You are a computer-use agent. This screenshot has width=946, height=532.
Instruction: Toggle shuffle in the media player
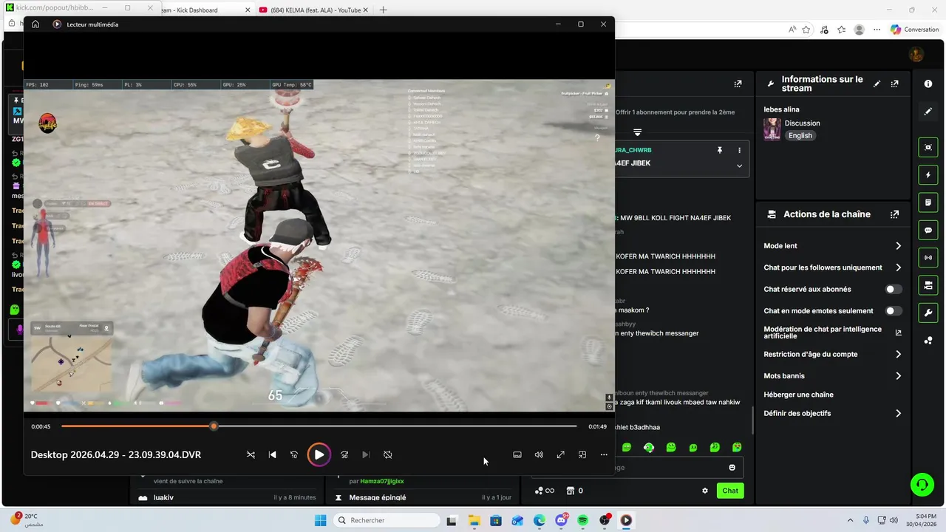pos(251,454)
